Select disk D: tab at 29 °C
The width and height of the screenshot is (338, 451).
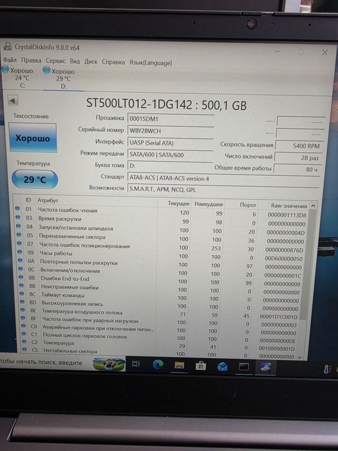[x=61, y=78]
